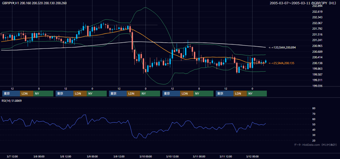Image resolution: width=340 pixels, height=159 pixels.
Task: Select the 3/12 00:00 time marker
Action: pos(252,157)
